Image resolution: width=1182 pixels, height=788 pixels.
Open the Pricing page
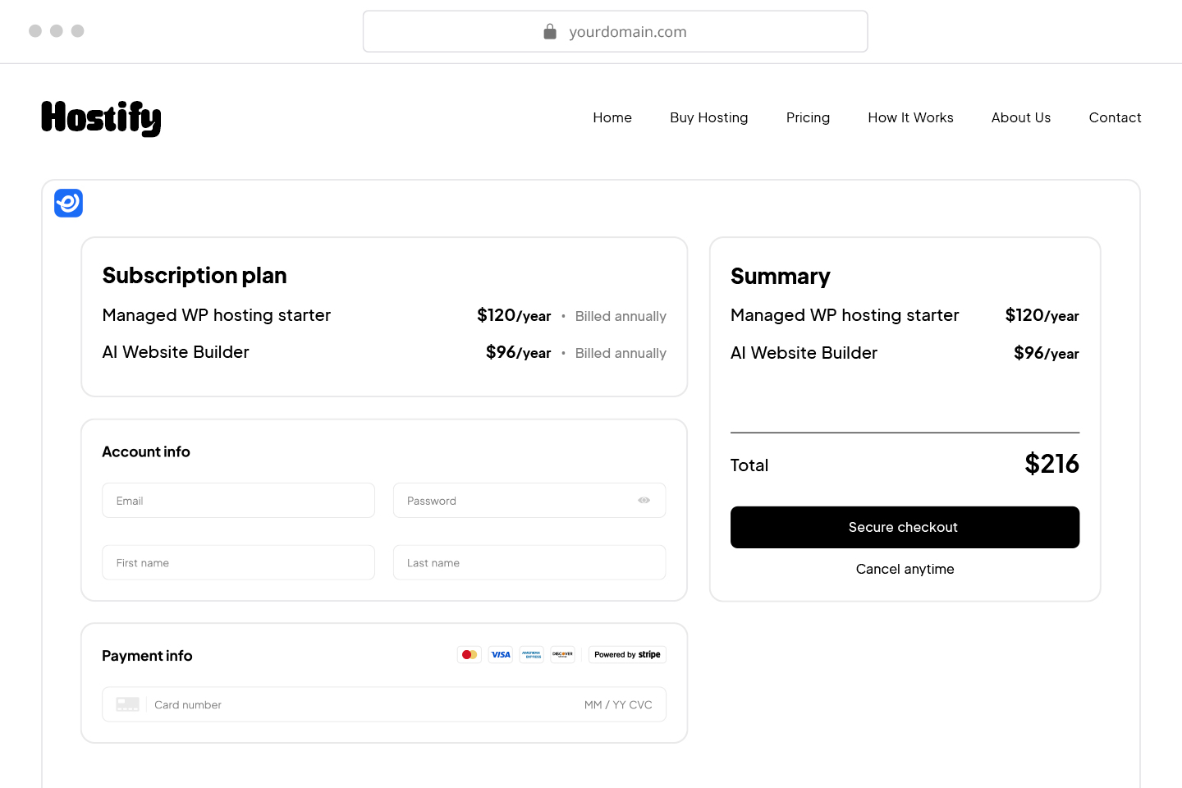(x=808, y=117)
